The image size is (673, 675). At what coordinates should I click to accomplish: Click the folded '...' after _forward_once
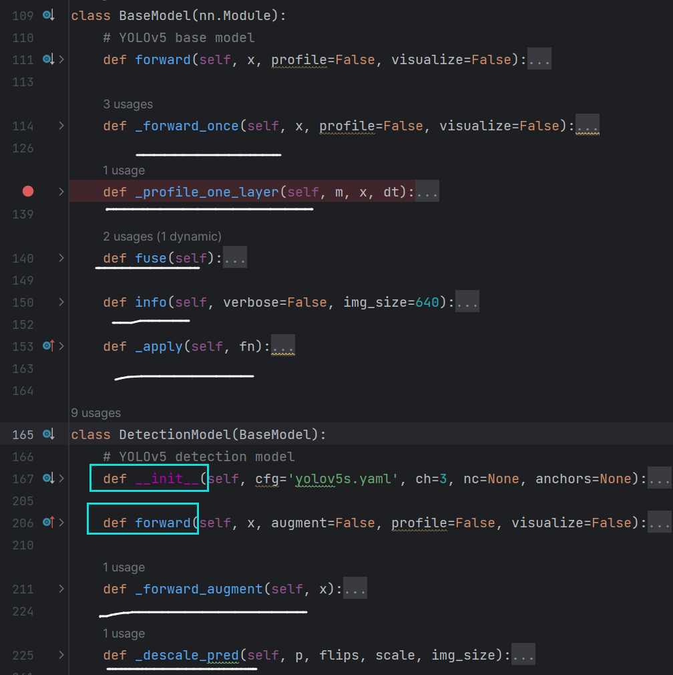click(588, 125)
